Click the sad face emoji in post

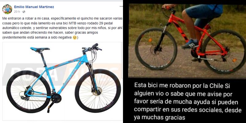[75, 38]
